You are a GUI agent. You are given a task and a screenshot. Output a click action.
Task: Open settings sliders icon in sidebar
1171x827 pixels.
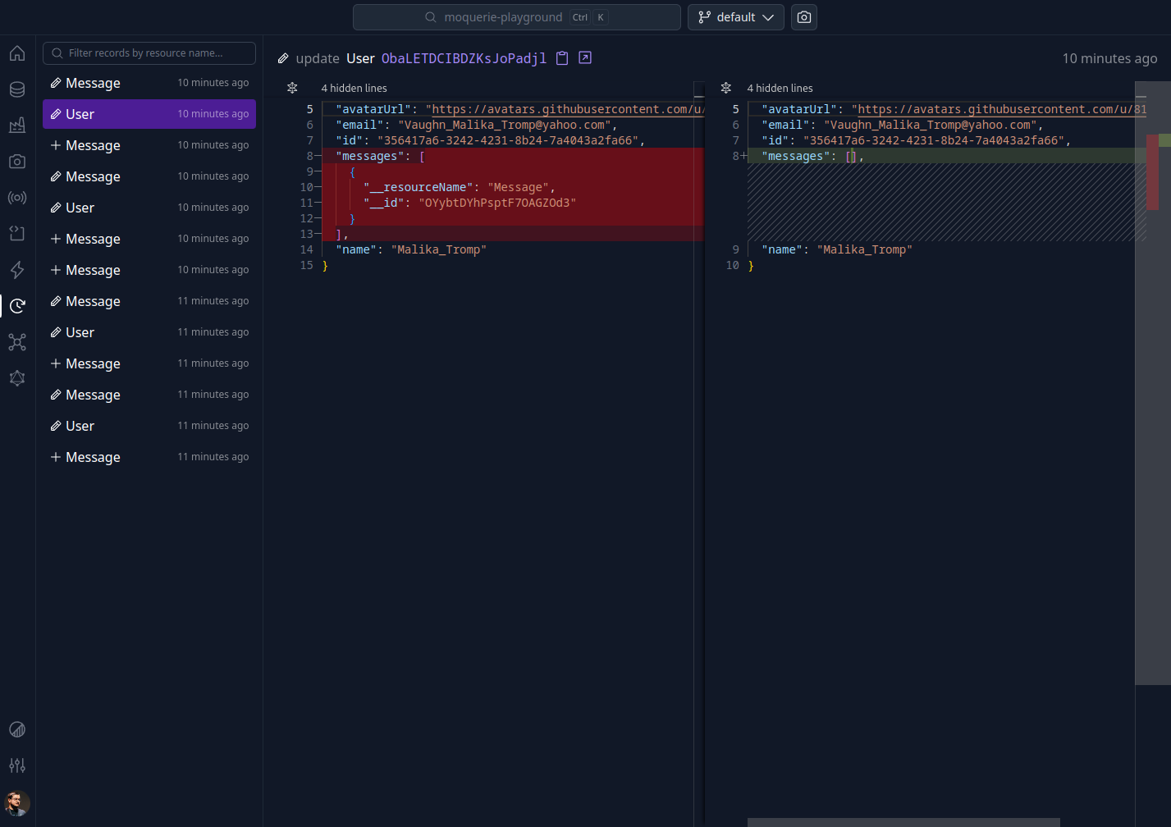tap(17, 765)
